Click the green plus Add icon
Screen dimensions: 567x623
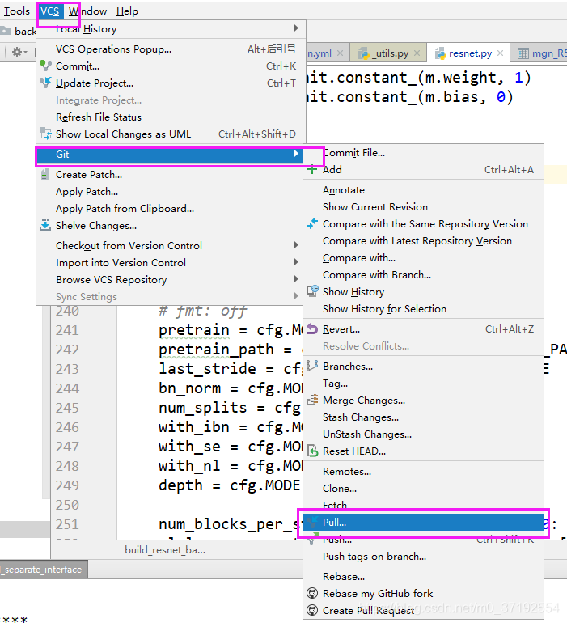[x=312, y=170]
